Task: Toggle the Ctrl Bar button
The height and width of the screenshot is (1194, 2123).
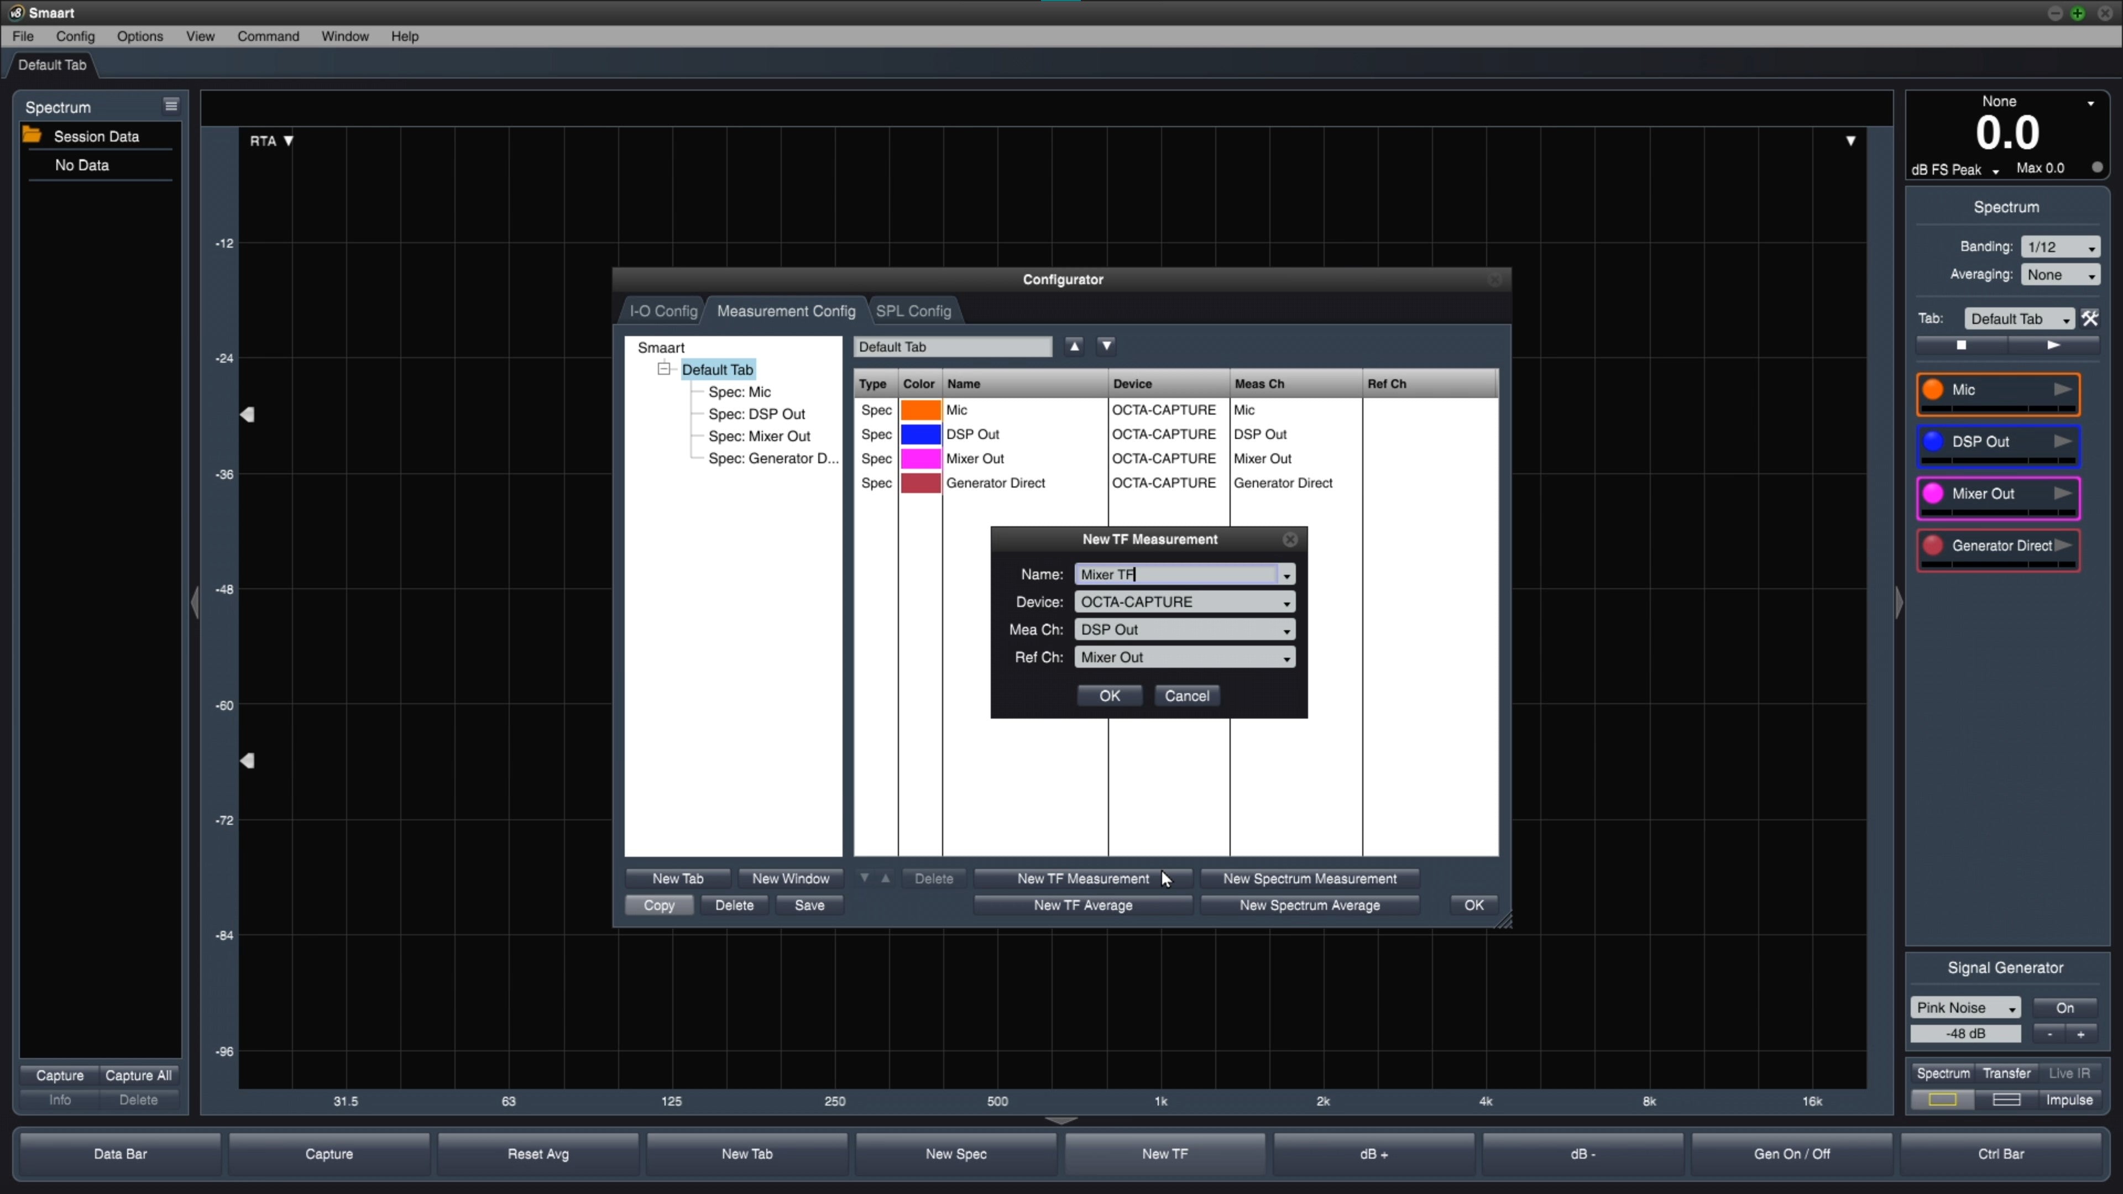Action: 2000,1154
